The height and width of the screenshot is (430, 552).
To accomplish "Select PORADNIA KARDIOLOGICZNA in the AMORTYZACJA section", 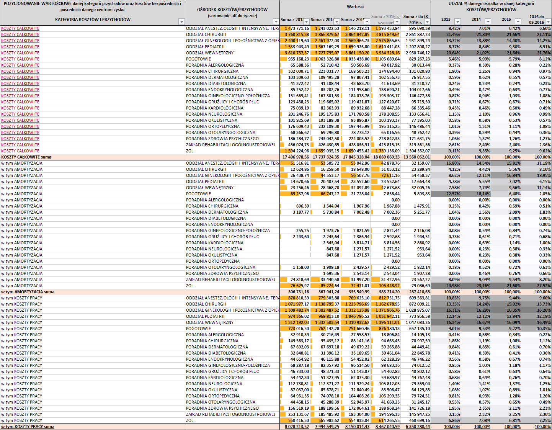I will pyautogui.click(x=215, y=243).
